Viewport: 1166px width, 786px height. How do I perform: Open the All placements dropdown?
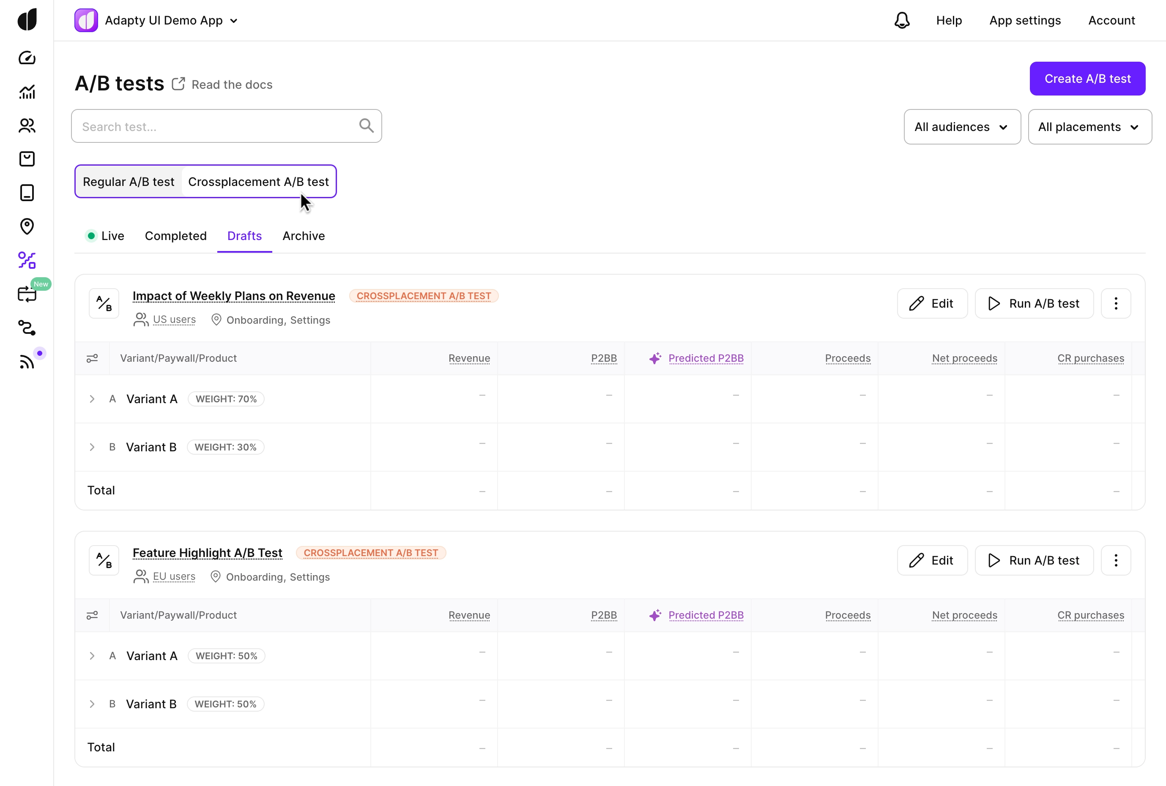pos(1089,127)
